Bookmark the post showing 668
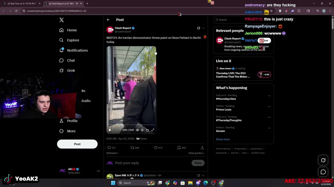 tap(182, 148)
